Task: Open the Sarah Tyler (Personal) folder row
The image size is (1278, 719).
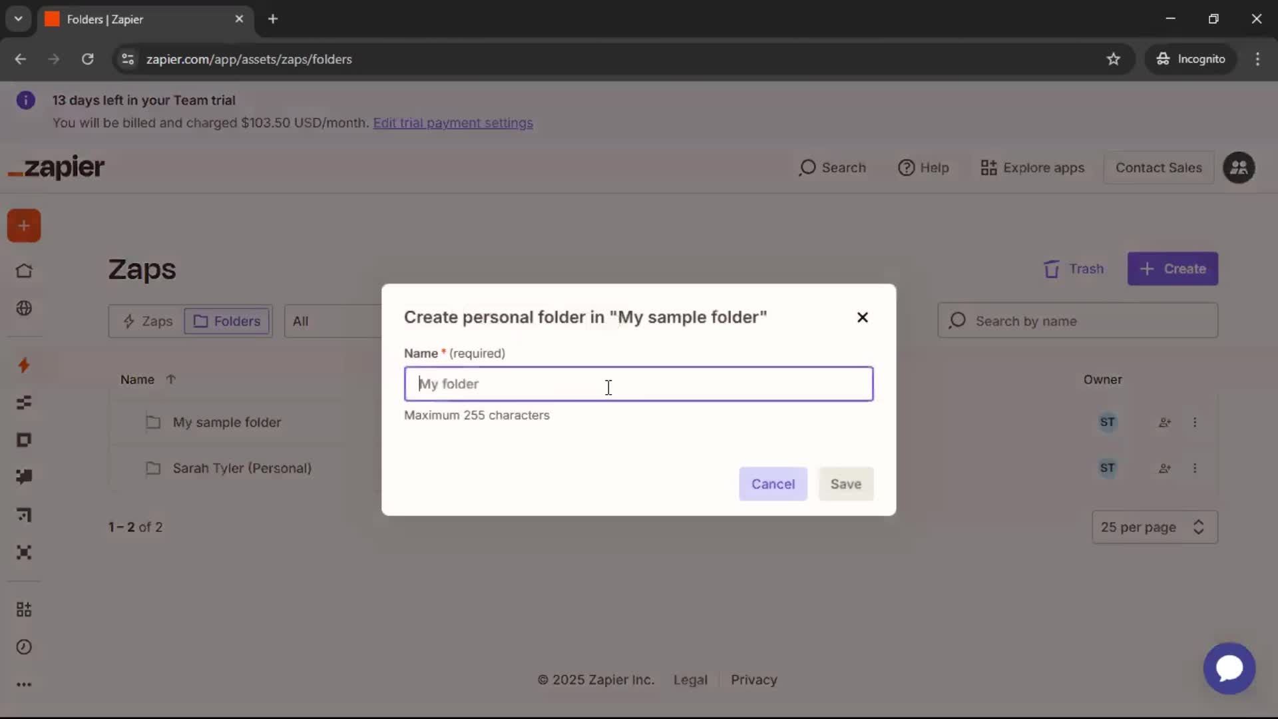Action: coord(242,468)
